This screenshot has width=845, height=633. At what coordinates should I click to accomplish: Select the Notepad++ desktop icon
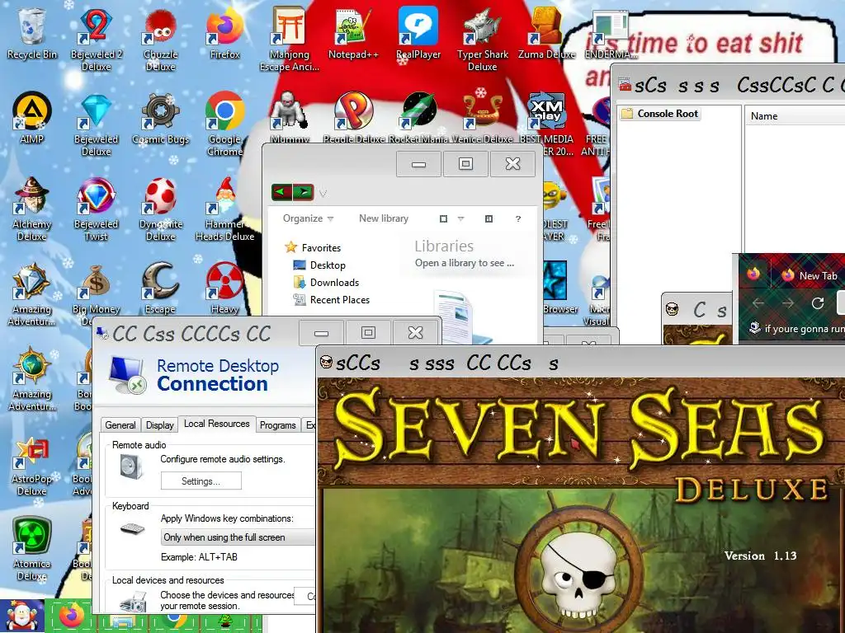353,33
